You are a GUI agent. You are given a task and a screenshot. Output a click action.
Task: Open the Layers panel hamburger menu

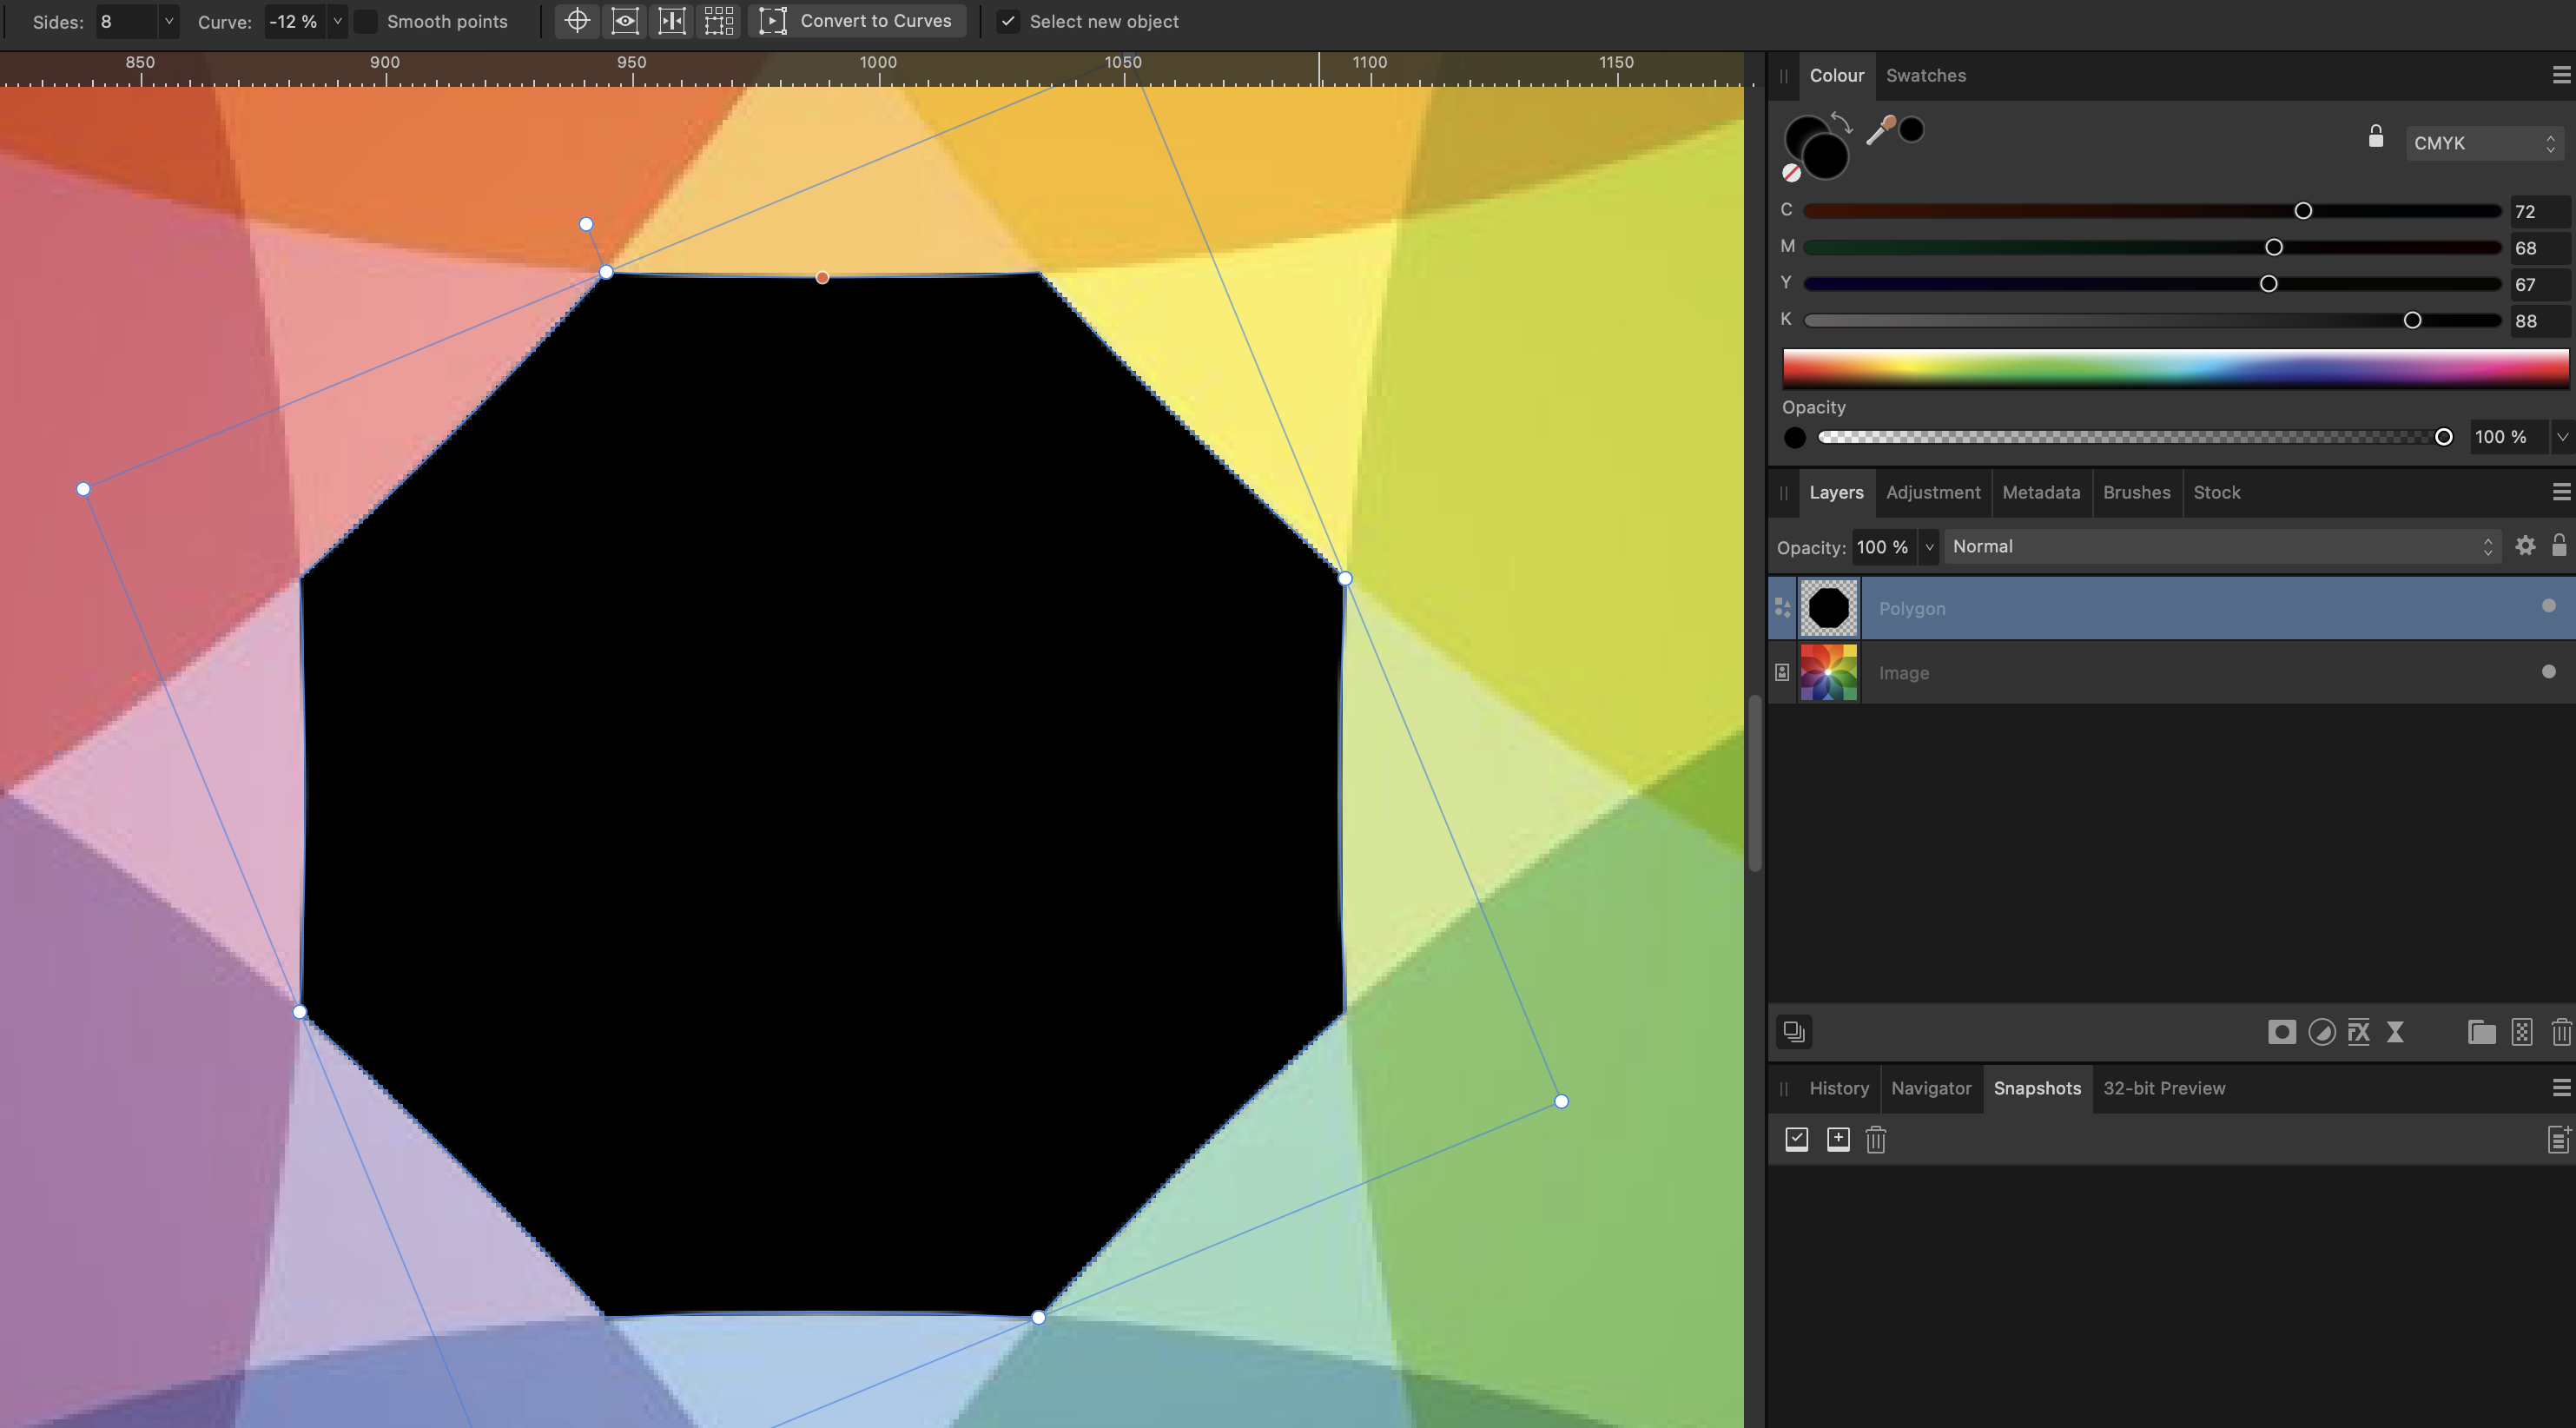pyautogui.click(x=2561, y=492)
